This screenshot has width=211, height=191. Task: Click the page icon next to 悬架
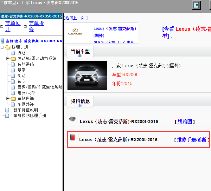tap(13, 70)
